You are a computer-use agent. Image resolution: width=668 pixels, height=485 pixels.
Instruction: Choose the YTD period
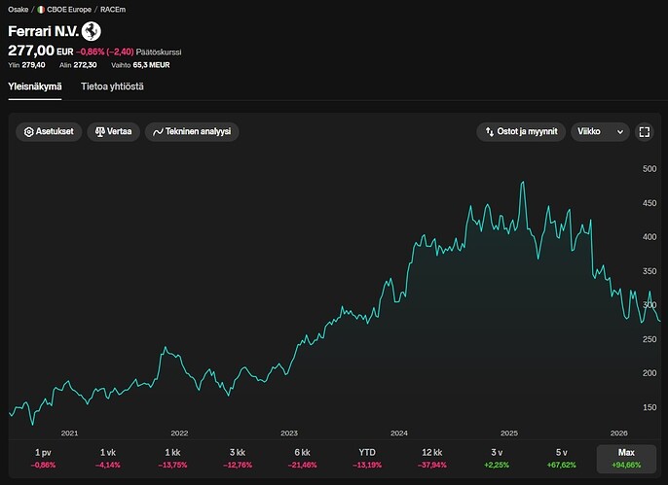coord(367,458)
